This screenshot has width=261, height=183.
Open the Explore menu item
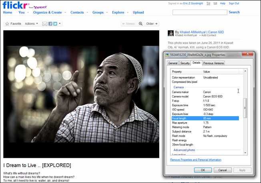118,12
